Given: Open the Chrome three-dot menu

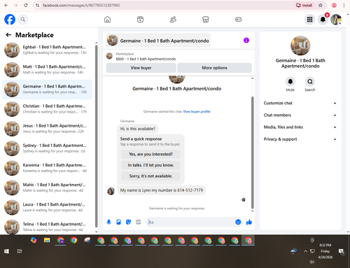Looking at the screenshot, I should click(x=344, y=5).
